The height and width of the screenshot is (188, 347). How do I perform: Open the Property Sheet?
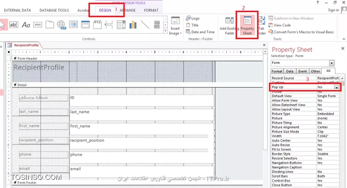247,26
